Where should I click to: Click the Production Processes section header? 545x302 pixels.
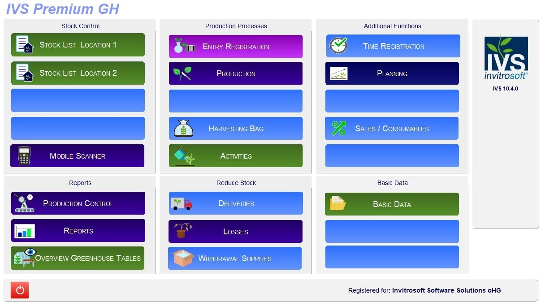click(236, 26)
